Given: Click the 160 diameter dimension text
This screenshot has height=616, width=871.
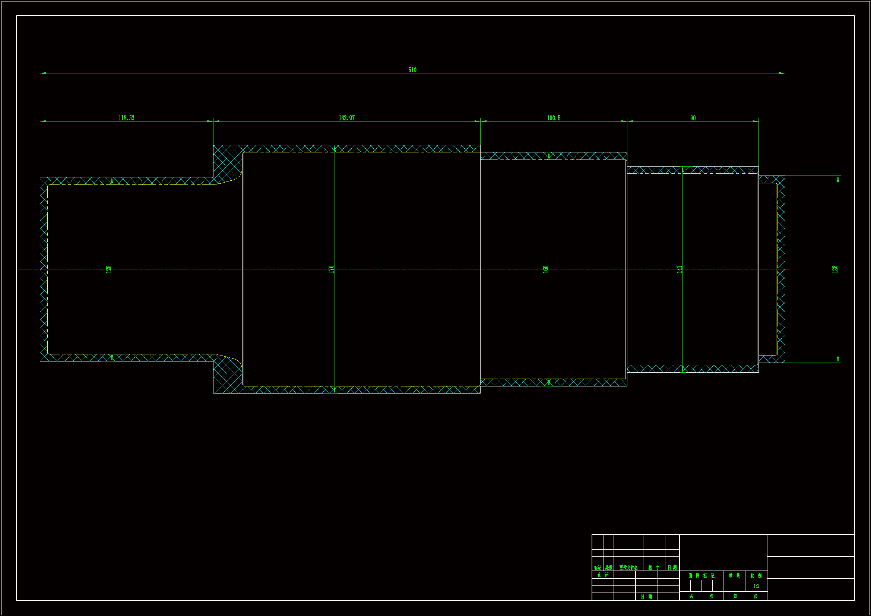Looking at the screenshot, I should [x=545, y=269].
